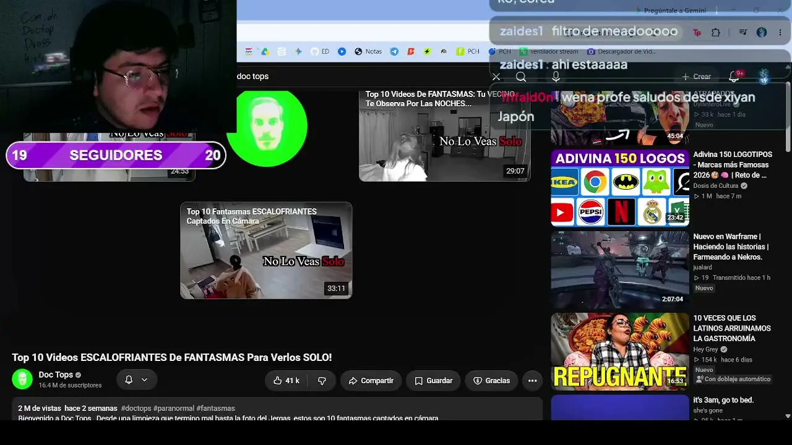The width and height of the screenshot is (792, 445).
Task: Open the REPUGNANTE video thumbnail
Action: coord(620,352)
